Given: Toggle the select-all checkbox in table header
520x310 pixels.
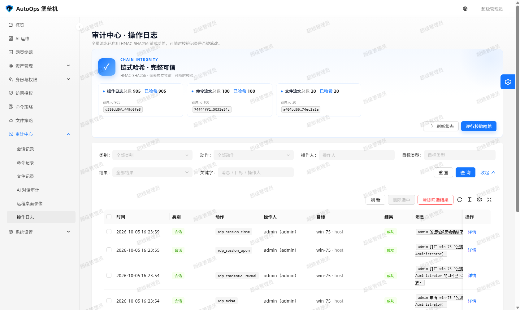Looking at the screenshot, I should [109, 217].
